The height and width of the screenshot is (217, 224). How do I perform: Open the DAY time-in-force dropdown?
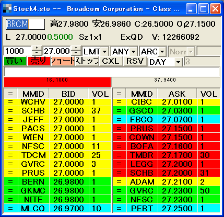point(178,62)
